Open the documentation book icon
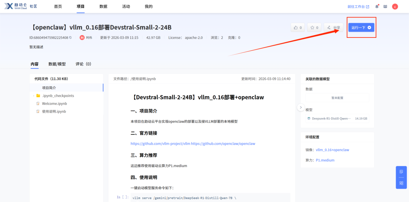The image size is (409, 202). click(x=385, y=6)
